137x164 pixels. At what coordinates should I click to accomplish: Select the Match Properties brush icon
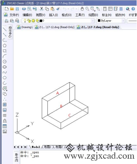click(58, 9)
